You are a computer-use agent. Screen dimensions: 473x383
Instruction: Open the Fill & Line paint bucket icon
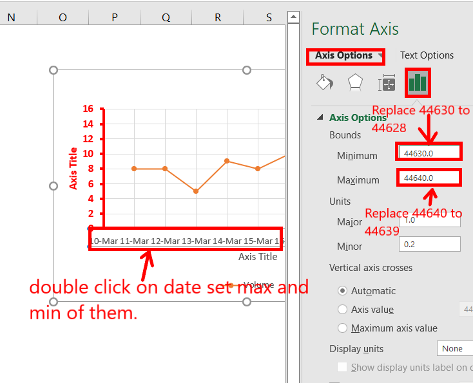[x=325, y=82]
